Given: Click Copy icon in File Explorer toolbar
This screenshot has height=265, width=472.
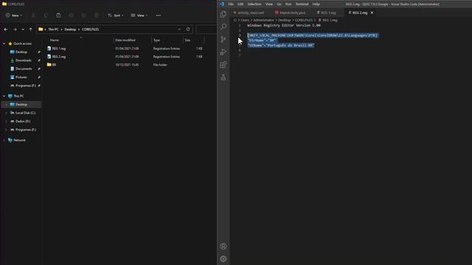Looking at the screenshot, I should tap(46, 15).
